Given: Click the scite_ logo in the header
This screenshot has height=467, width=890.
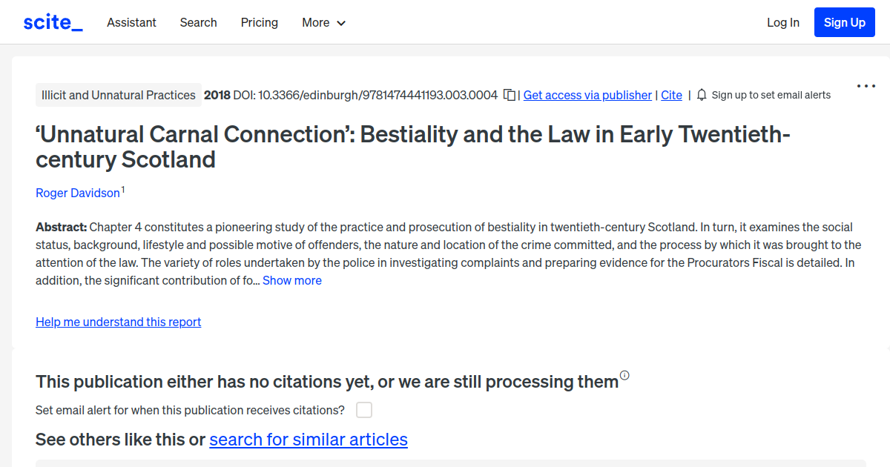Looking at the screenshot, I should 52,21.
